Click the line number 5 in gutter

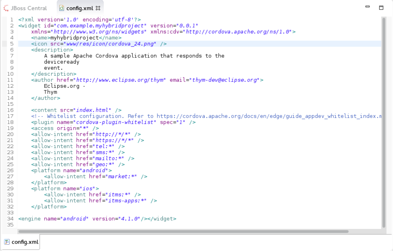12,44
